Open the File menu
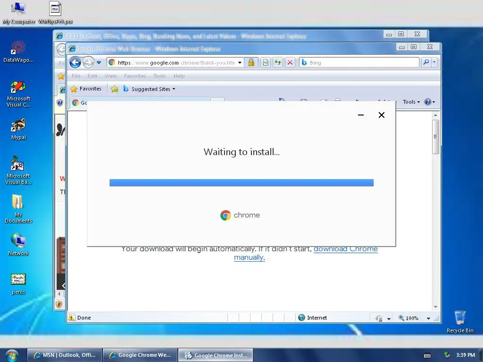This screenshot has height=362, width=483. 76,76
